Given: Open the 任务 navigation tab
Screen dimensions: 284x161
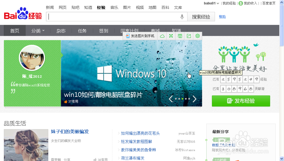Looking at the screenshot, I should click(x=82, y=31).
